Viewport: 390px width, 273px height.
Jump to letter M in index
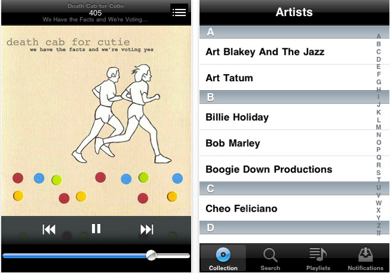pos(378,127)
